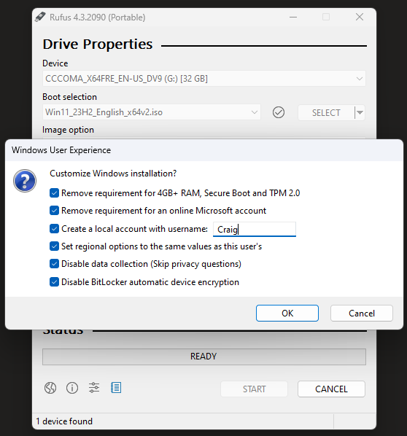Show the Rufus about info icon
The width and height of the screenshot is (407, 436).
[x=72, y=388]
